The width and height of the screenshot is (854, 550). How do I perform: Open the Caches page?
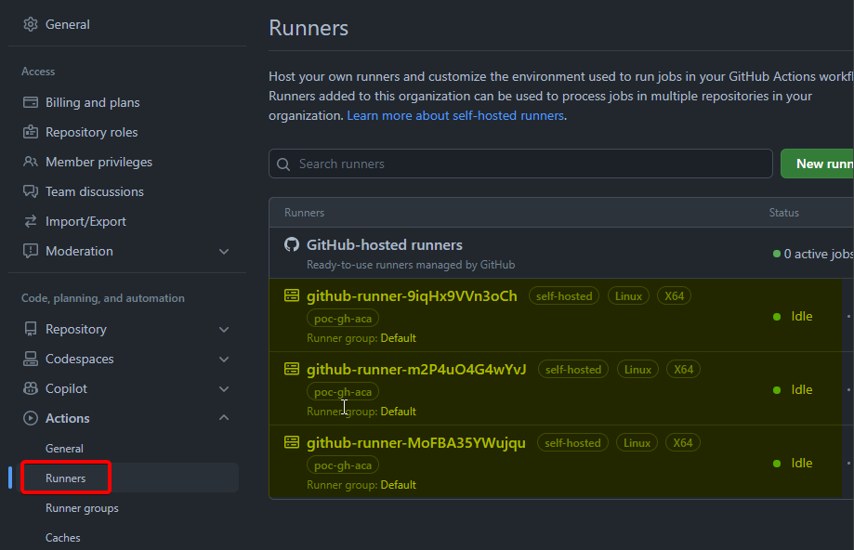click(62, 537)
